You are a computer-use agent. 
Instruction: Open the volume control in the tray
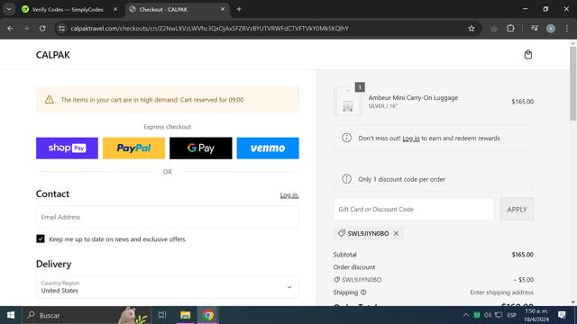pyautogui.click(x=488, y=315)
